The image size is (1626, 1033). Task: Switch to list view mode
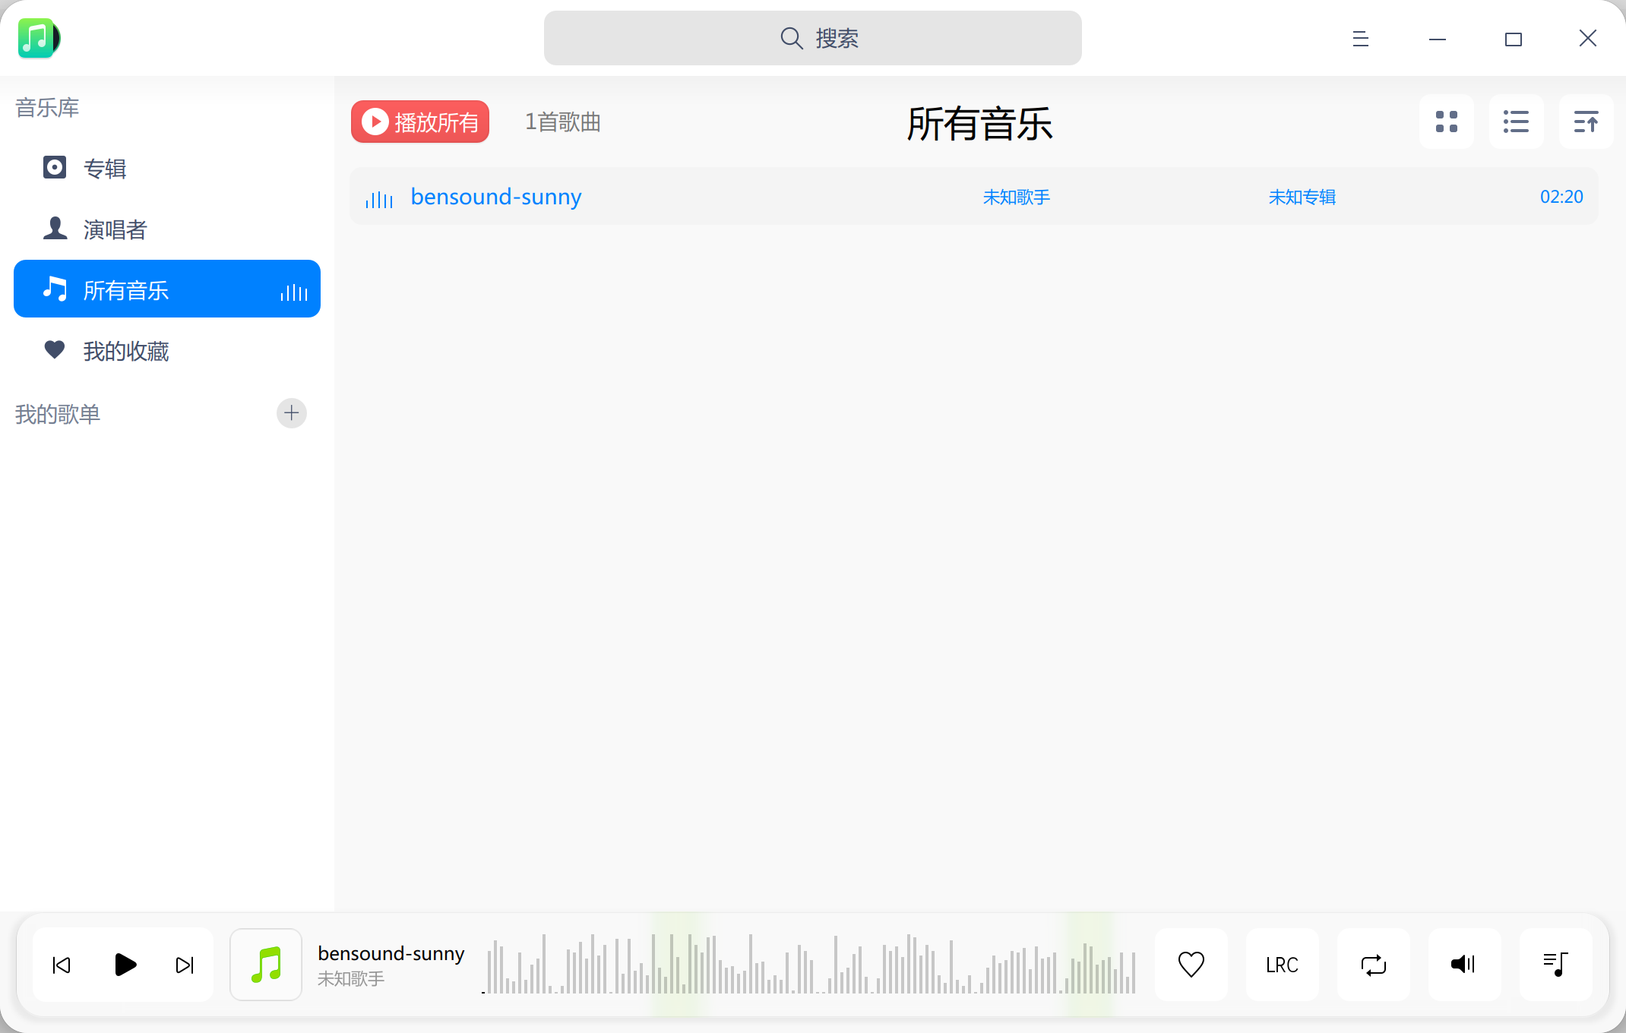(1516, 122)
